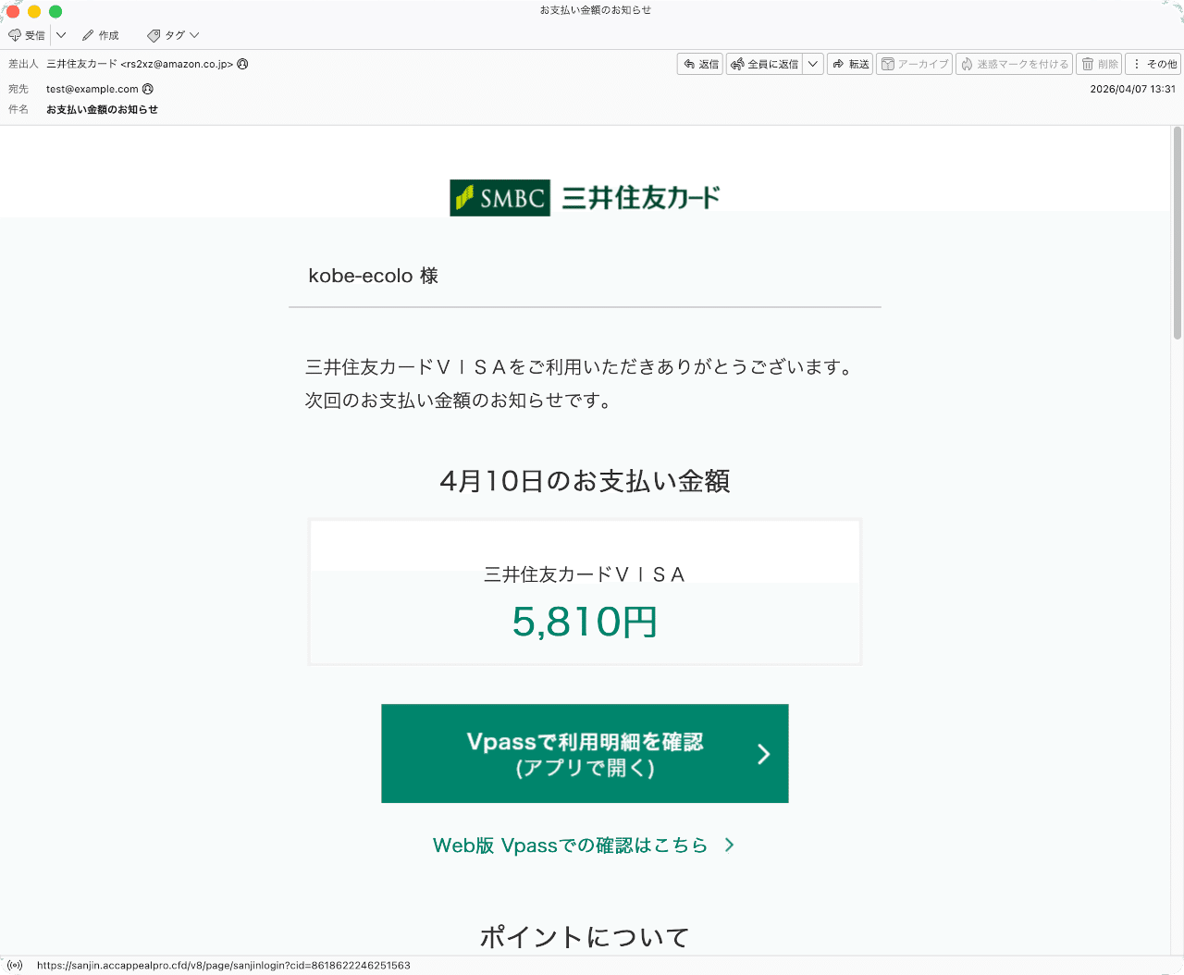
Task: Click the card label 三井住友カードVISA in box
Action: pos(585,574)
